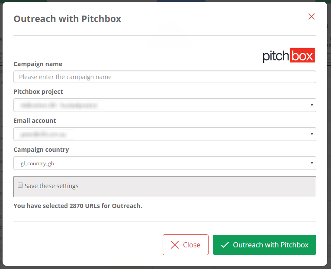
Task: Click the arrow beside gl_country_gb
Action: tap(312, 163)
